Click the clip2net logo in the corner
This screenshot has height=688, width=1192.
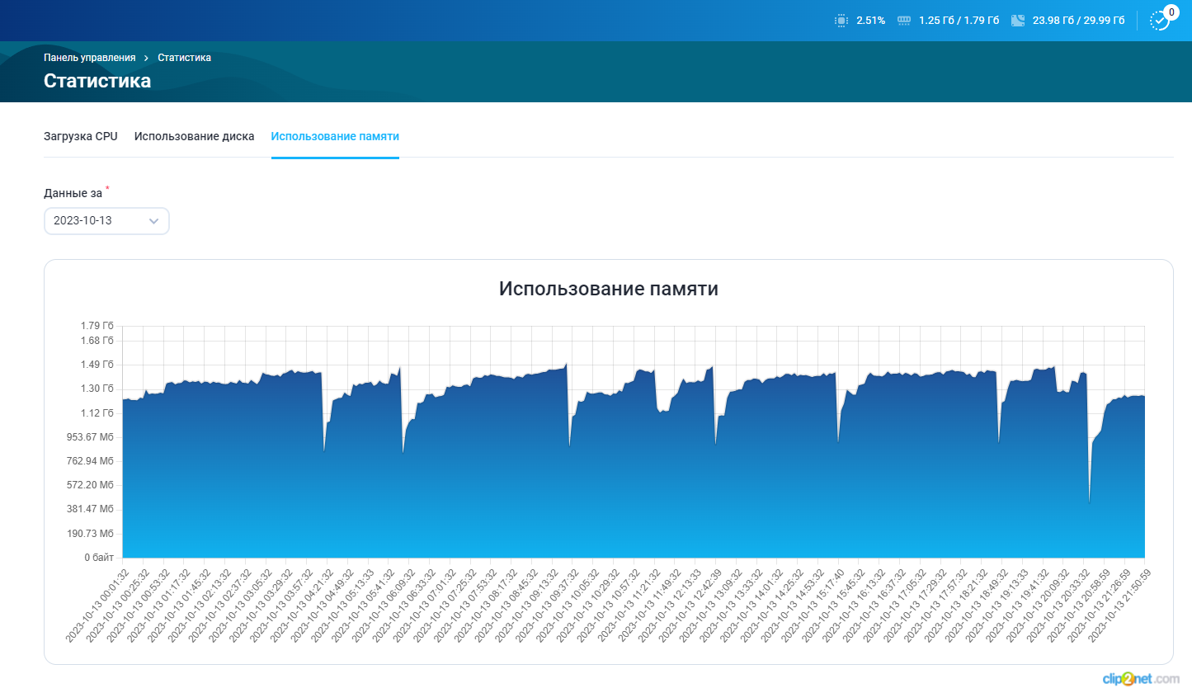pos(1141,678)
